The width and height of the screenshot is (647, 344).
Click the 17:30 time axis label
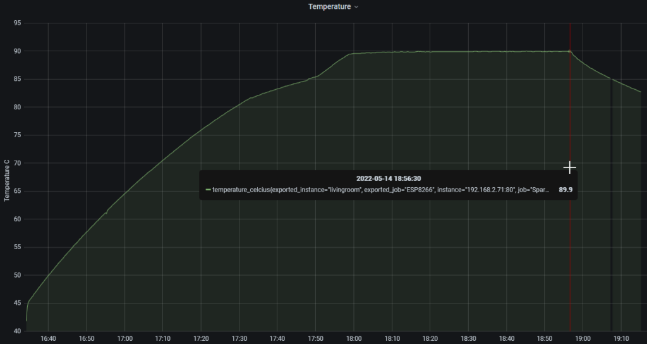tap(239, 338)
